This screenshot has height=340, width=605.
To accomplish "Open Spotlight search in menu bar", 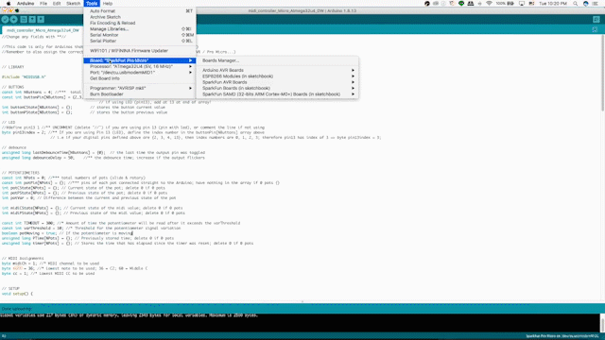I will (576, 4).
